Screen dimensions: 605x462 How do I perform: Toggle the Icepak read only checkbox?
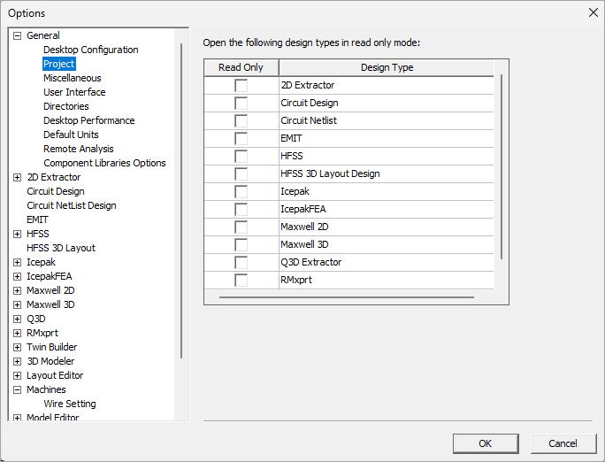click(x=241, y=192)
